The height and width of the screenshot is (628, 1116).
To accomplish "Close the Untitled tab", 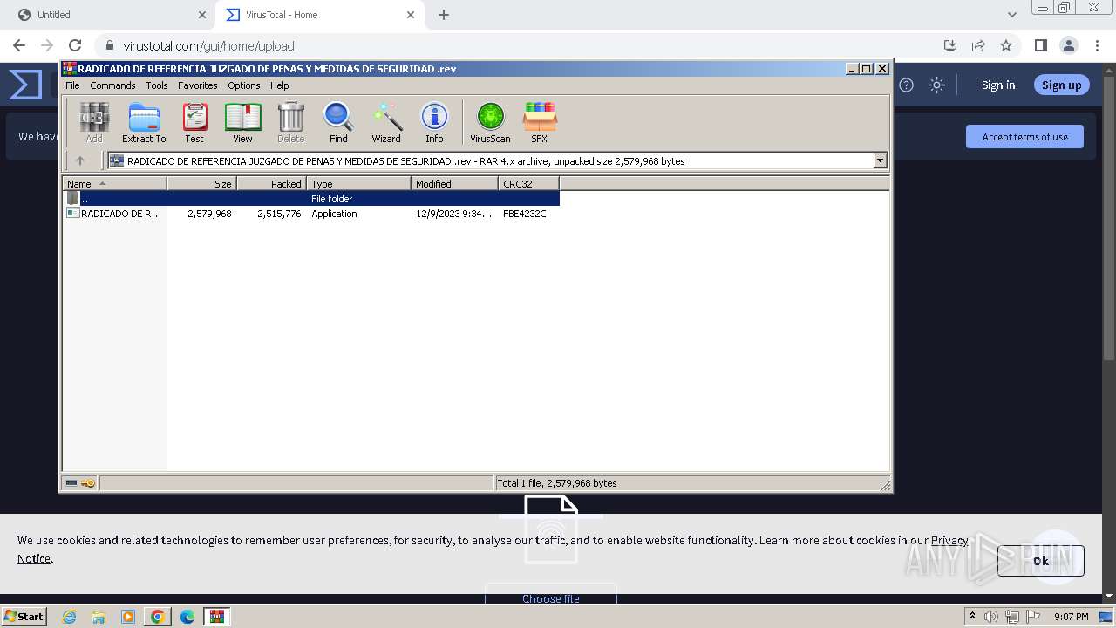I will pyautogui.click(x=202, y=15).
